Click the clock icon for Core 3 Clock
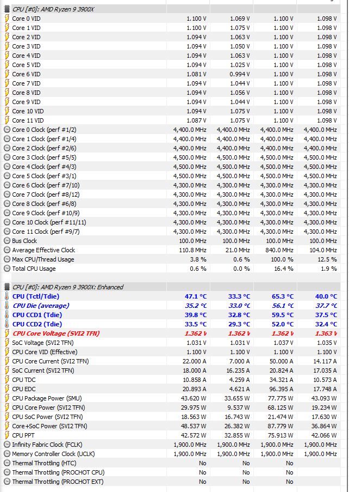 click(x=7, y=157)
